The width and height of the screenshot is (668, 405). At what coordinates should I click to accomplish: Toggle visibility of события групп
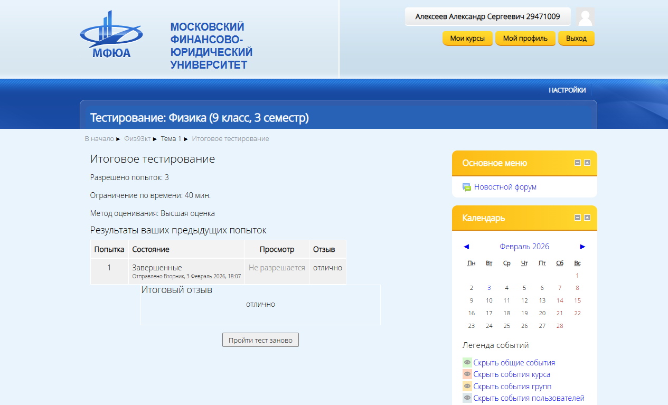pos(467,387)
